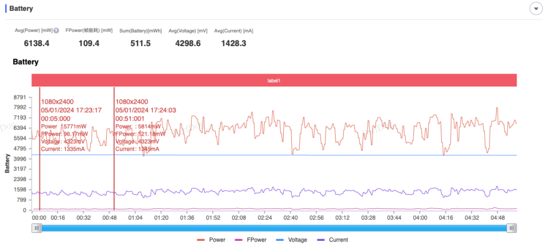
Task: Click the blue range slider bar
Action: [274, 228]
